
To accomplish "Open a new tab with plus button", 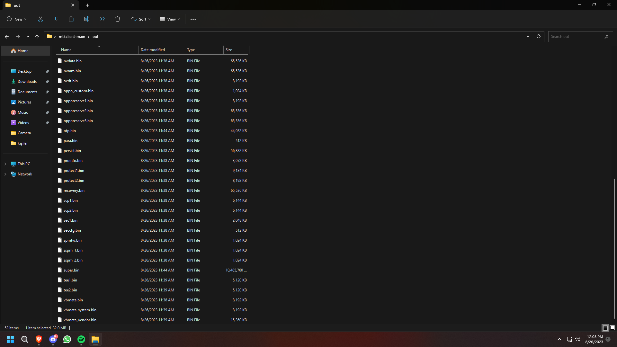I will click(x=88, y=5).
